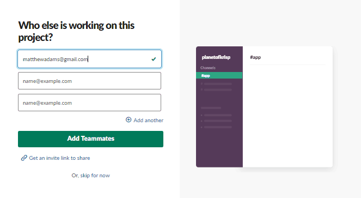Click the plus circle icon beside Add another

coord(129,120)
